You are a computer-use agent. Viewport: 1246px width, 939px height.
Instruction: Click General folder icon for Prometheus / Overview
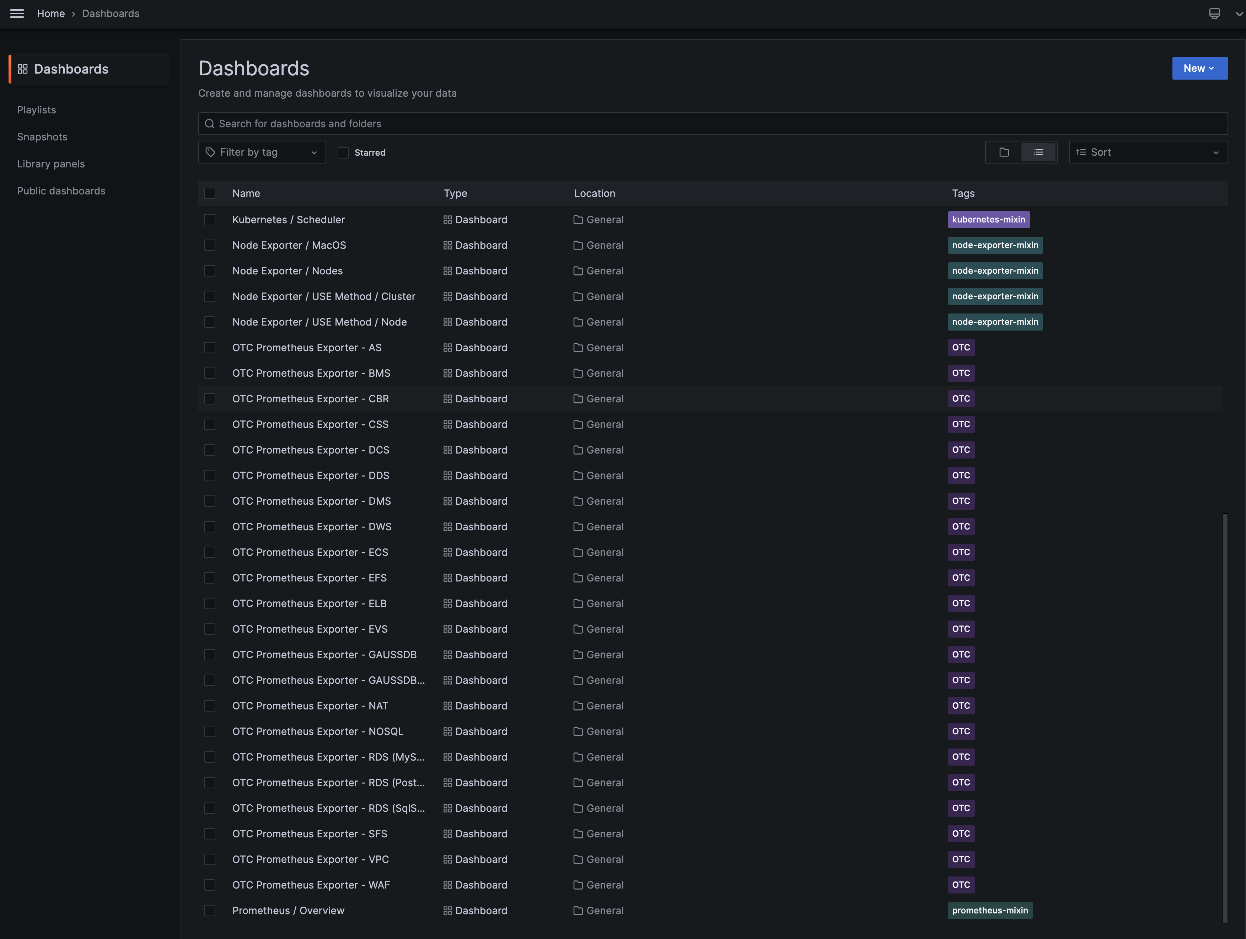pos(578,910)
